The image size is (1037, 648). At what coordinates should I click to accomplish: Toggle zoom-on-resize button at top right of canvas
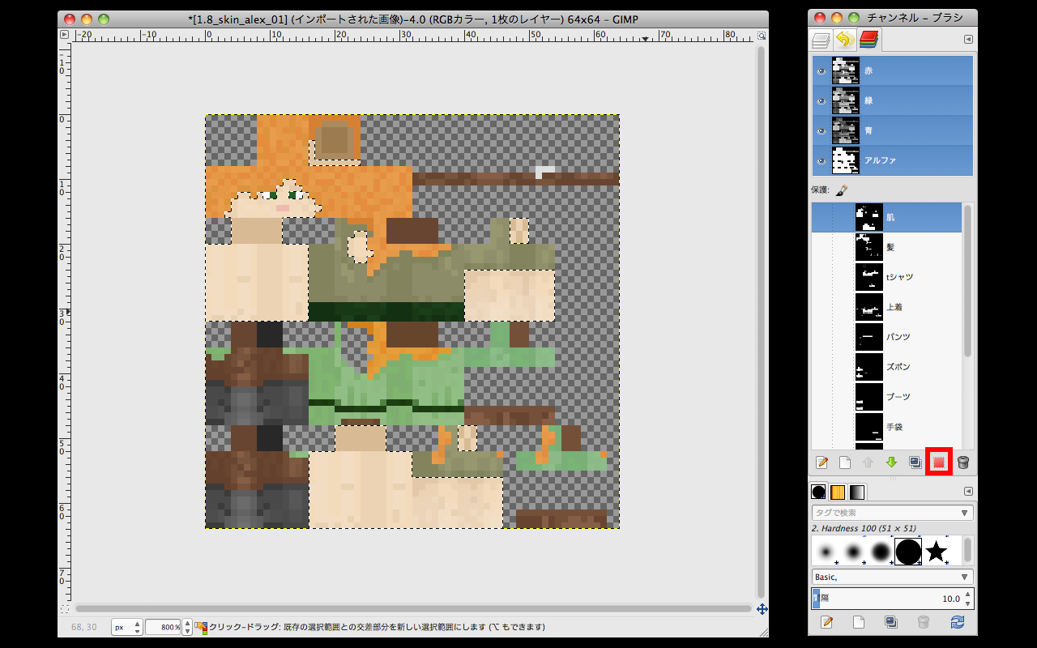pos(762,35)
